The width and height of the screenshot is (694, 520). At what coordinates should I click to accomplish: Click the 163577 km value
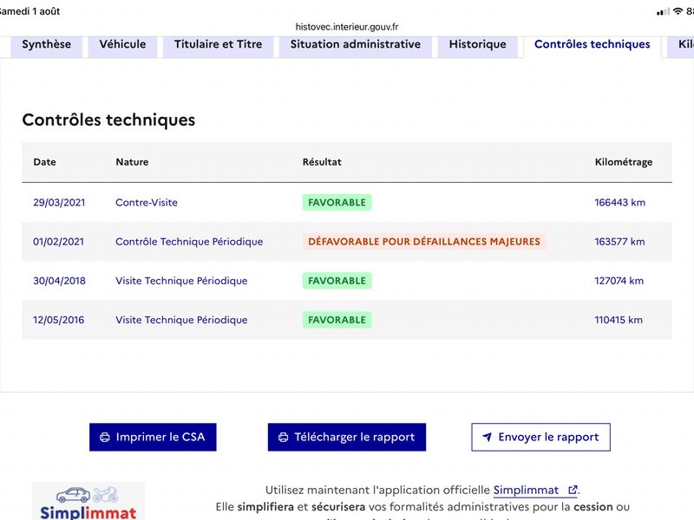point(619,242)
